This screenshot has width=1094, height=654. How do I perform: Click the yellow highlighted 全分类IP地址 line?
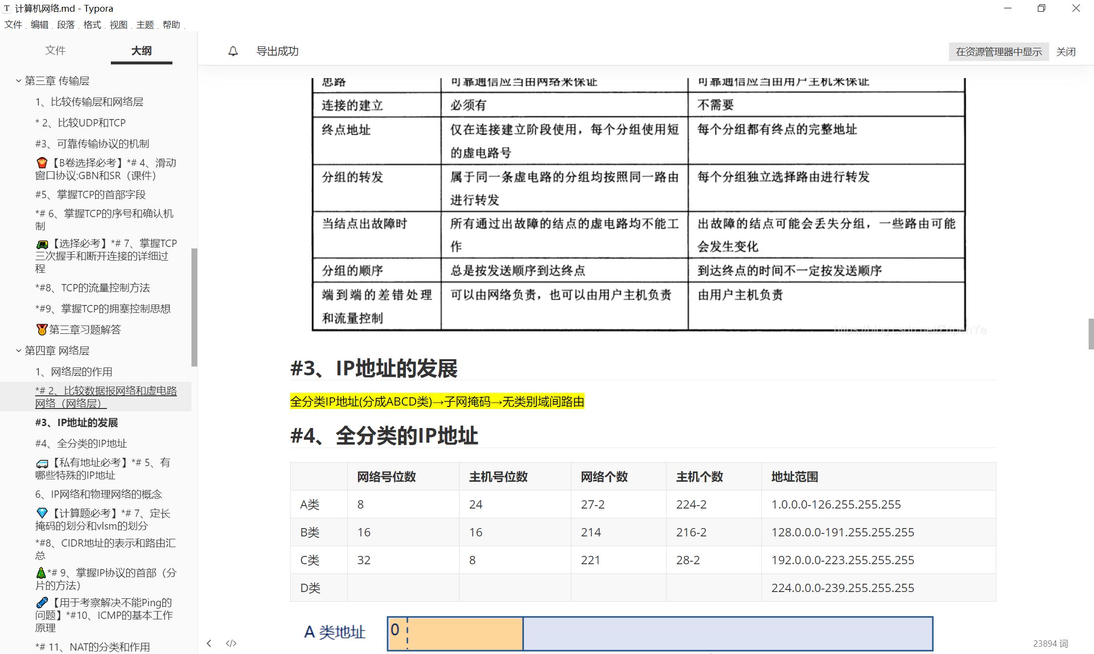pyautogui.click(x=437, y=402)
